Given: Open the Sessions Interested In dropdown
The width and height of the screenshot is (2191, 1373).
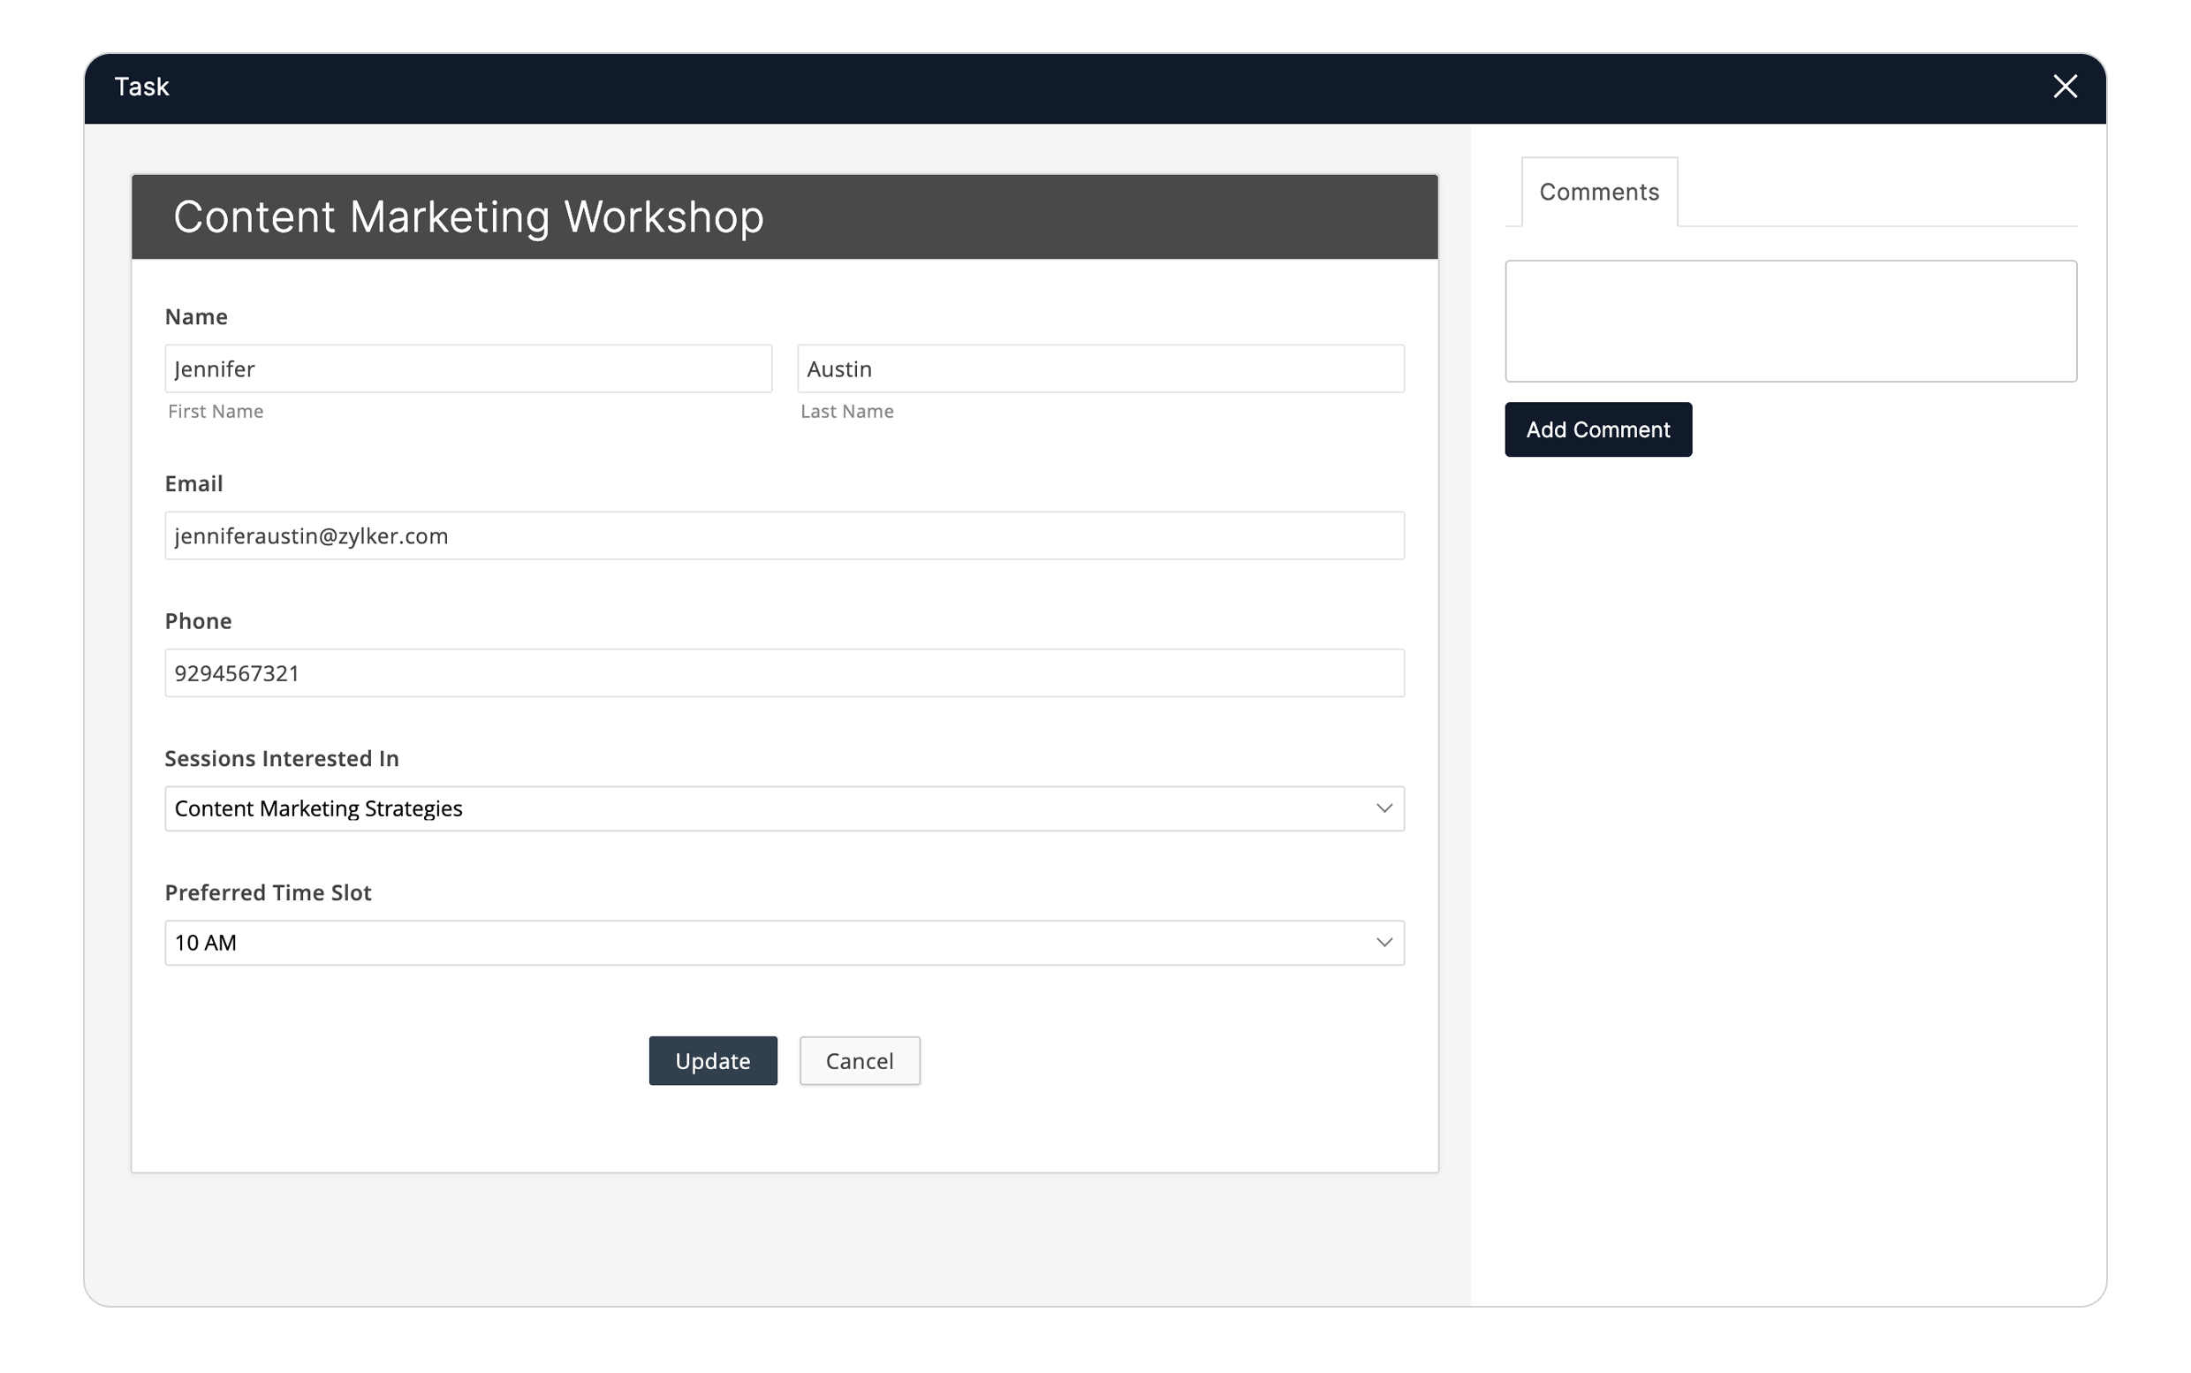Looking at the screenshot, I should [x=783, y=808].
